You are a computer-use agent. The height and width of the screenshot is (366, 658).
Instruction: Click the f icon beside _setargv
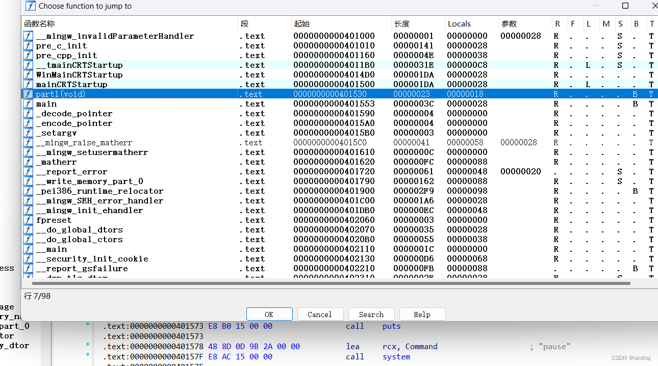click(x=28, y=133)
